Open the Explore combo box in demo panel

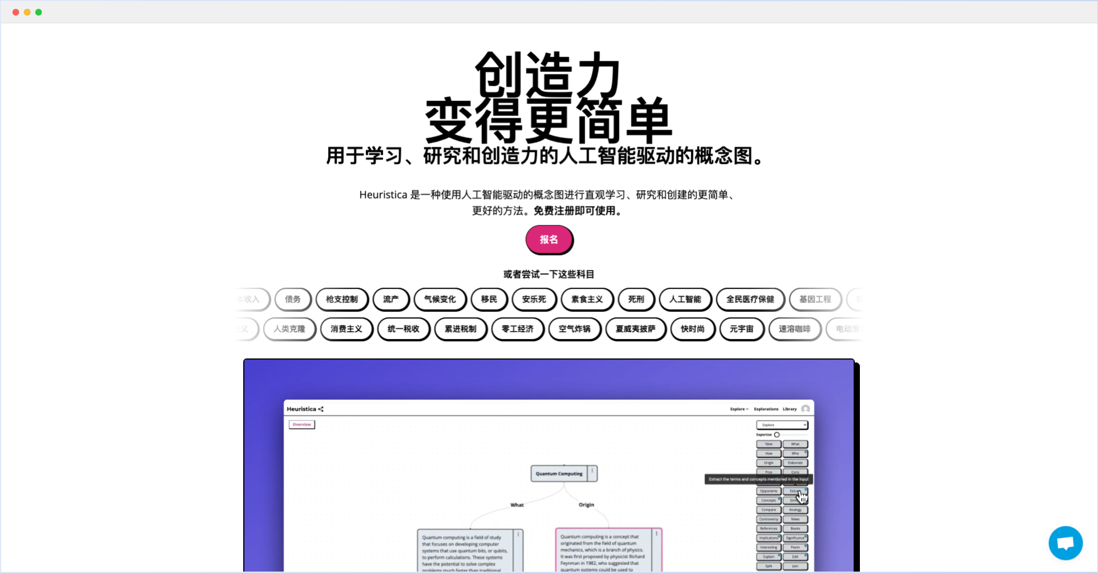click(782, 425)
